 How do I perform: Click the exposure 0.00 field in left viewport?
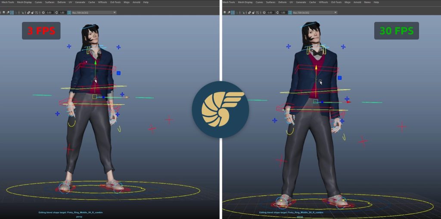click(50, 12)
